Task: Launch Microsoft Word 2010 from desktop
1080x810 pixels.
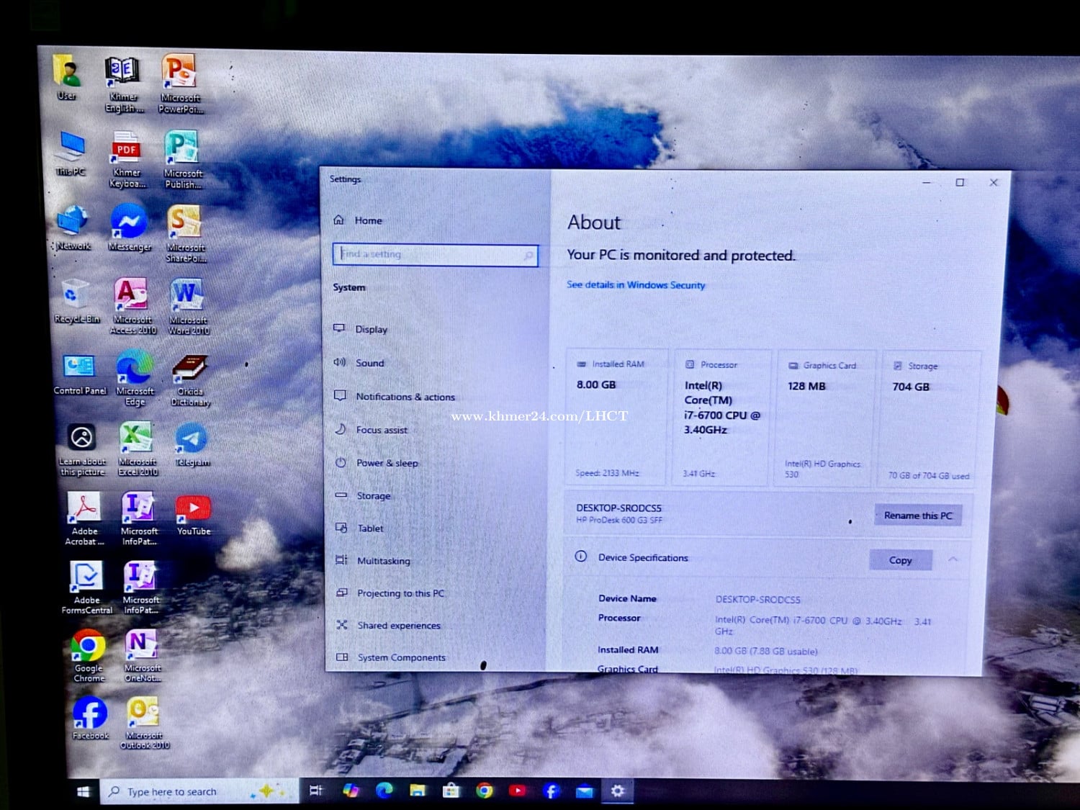Action: [187, 297]
